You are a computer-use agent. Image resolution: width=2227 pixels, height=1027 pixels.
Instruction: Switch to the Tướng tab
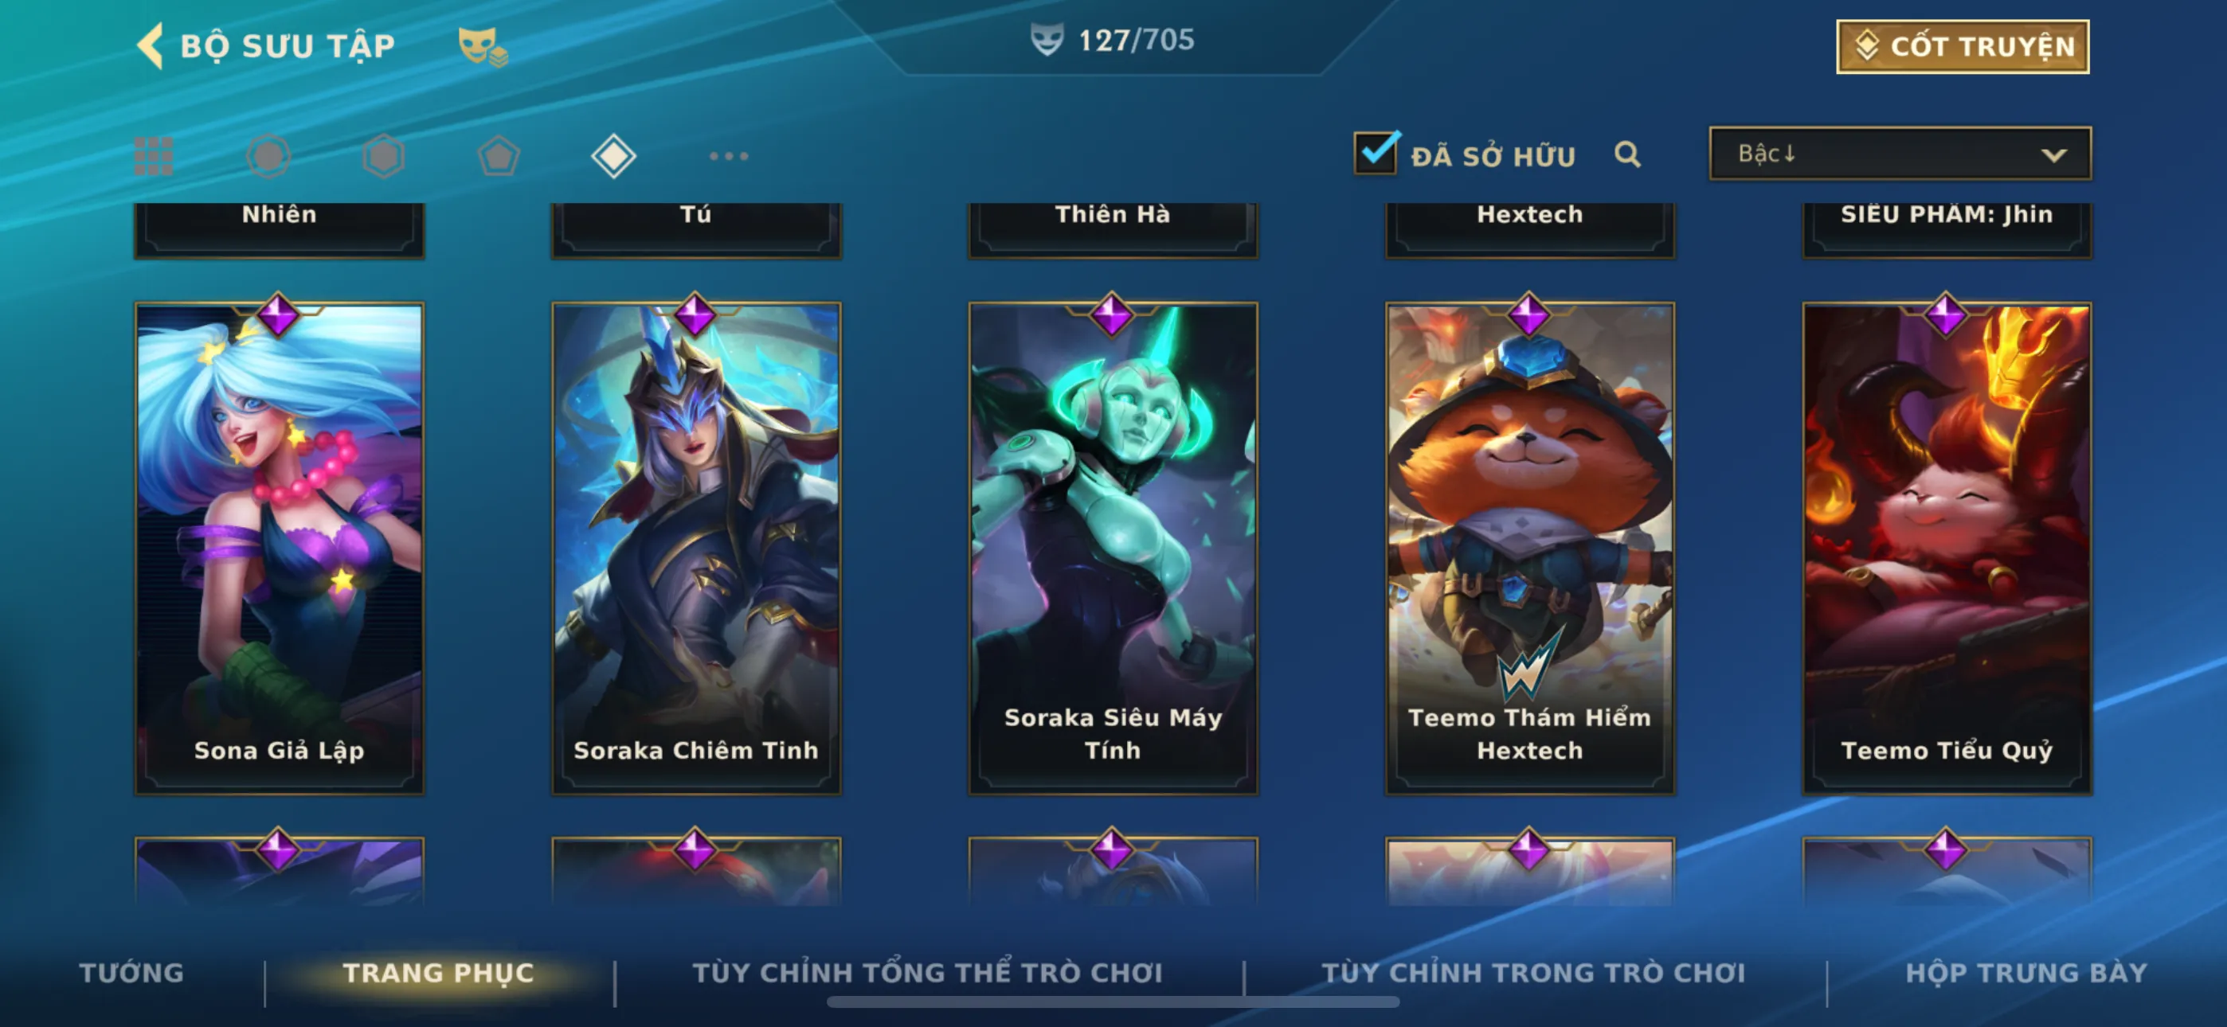pos(131,973)
